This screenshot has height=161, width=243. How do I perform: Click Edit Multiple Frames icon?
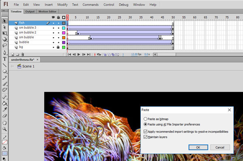click(113, 55)
